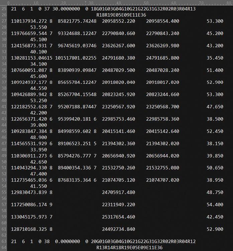Click line number 25 in the gutter
The width and height of the screenshot is (233, 251).
pyautogui.click(x=4, y=9)
